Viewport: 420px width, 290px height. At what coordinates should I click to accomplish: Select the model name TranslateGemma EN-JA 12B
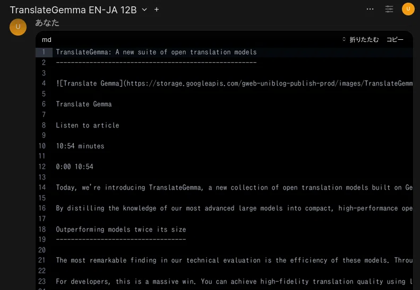tap(73, 10)
